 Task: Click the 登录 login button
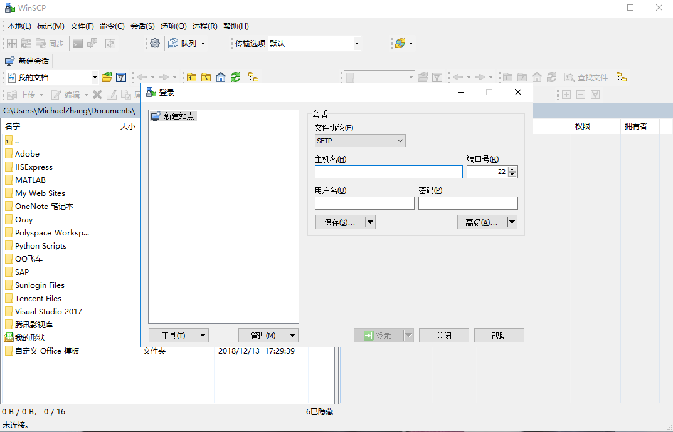(379, 335)
